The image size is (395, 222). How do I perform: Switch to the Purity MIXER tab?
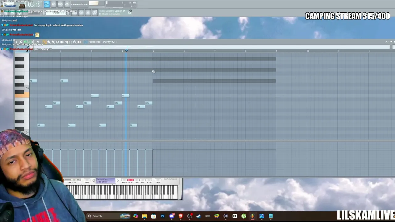click(x=124, y=180)
